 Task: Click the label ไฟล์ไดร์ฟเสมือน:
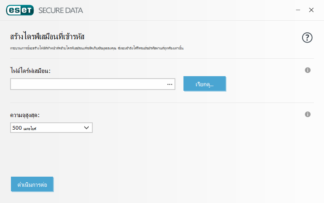click(30, 71)
